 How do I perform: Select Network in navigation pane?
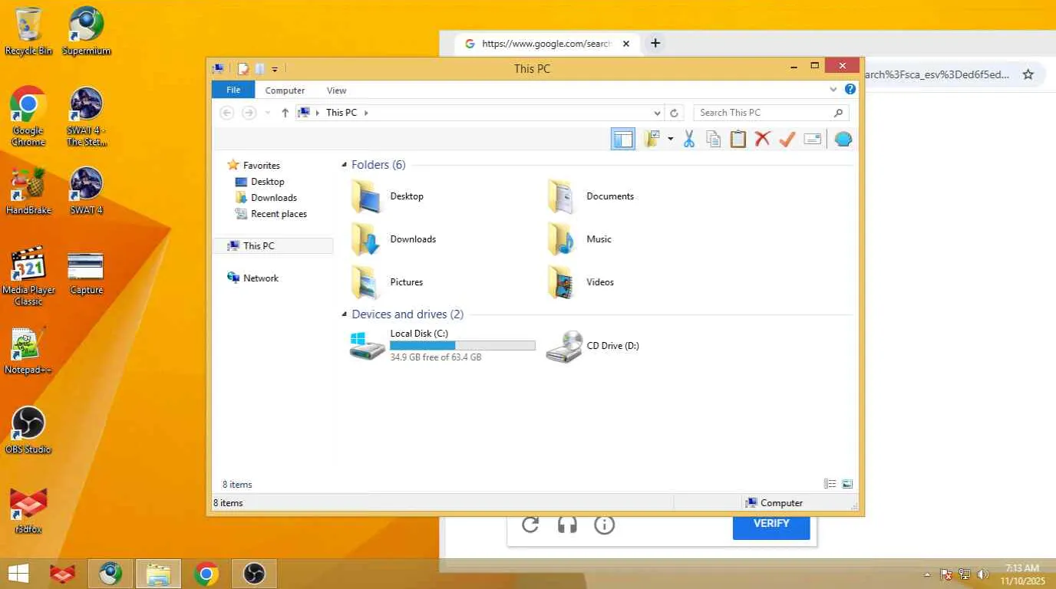(x=261, y=278)
